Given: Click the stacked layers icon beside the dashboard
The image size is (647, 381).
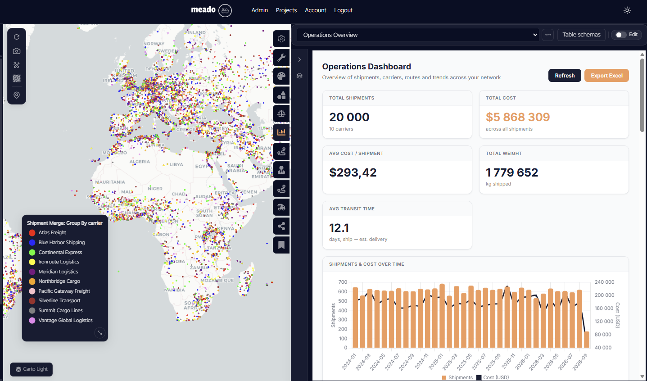Looking at the screenshot, I should pos(299,76).
